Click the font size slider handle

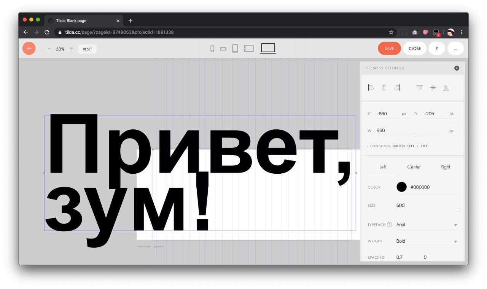(458, 210)
